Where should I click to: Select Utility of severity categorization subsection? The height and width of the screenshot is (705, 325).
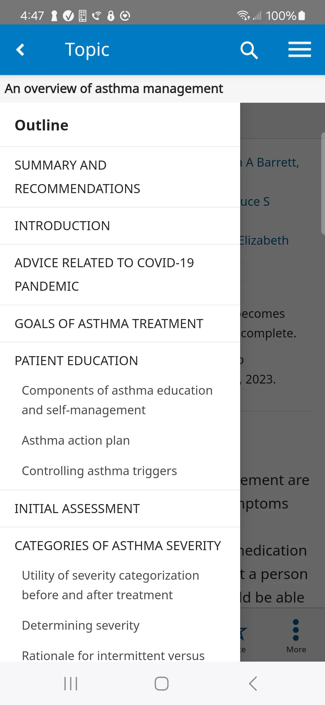pyautogui.click(x=110, y=585)
